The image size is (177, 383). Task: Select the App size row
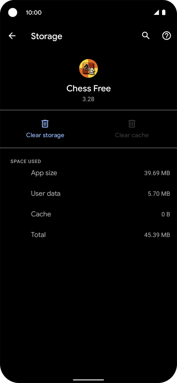pyautogui.click(x=88, y=173)
